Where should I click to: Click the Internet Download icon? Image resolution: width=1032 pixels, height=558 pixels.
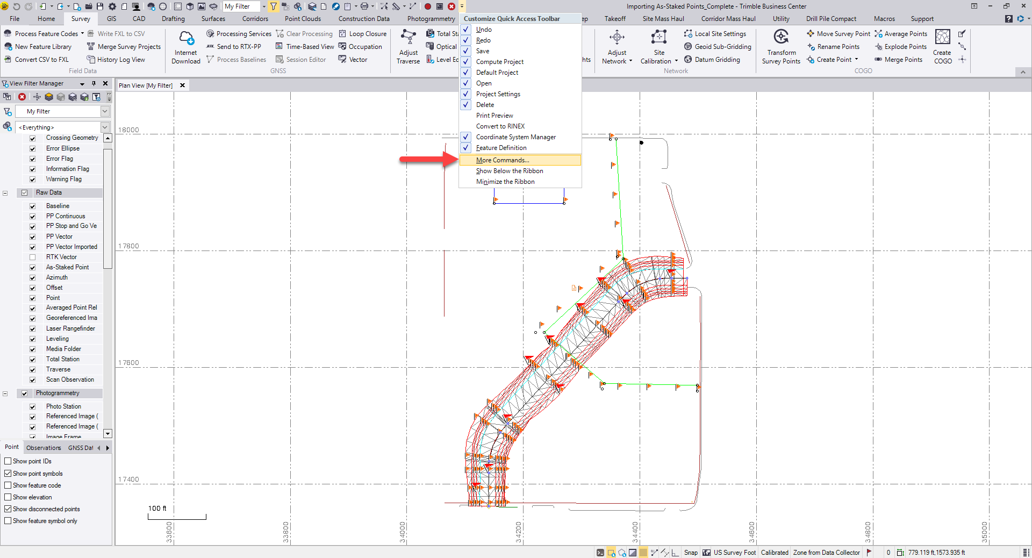186,39
